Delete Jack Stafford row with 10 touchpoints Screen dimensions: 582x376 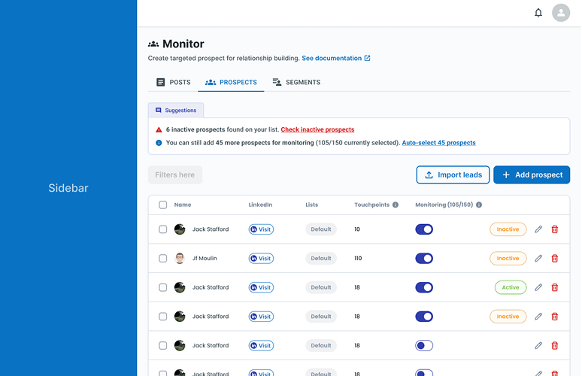tap(554, 229)
